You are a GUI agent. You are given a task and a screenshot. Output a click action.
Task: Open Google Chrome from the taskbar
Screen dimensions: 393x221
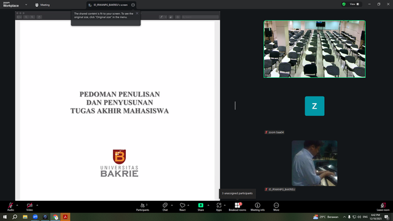pos(55,217)
